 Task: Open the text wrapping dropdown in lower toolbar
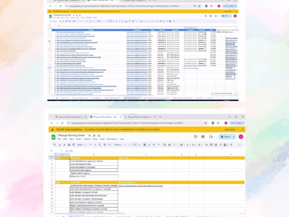(194, 145)
